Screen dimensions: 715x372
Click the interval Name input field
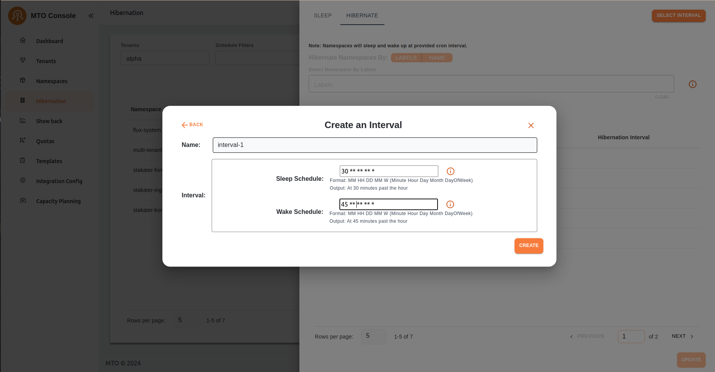(375, 145)
